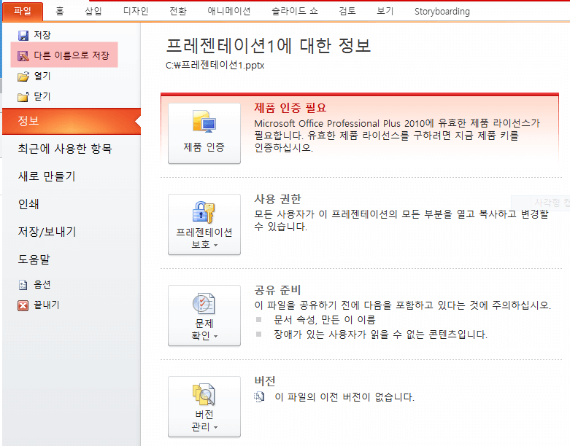
Task: Click the 공유 준비 heading
Action: tap(278, 290)
